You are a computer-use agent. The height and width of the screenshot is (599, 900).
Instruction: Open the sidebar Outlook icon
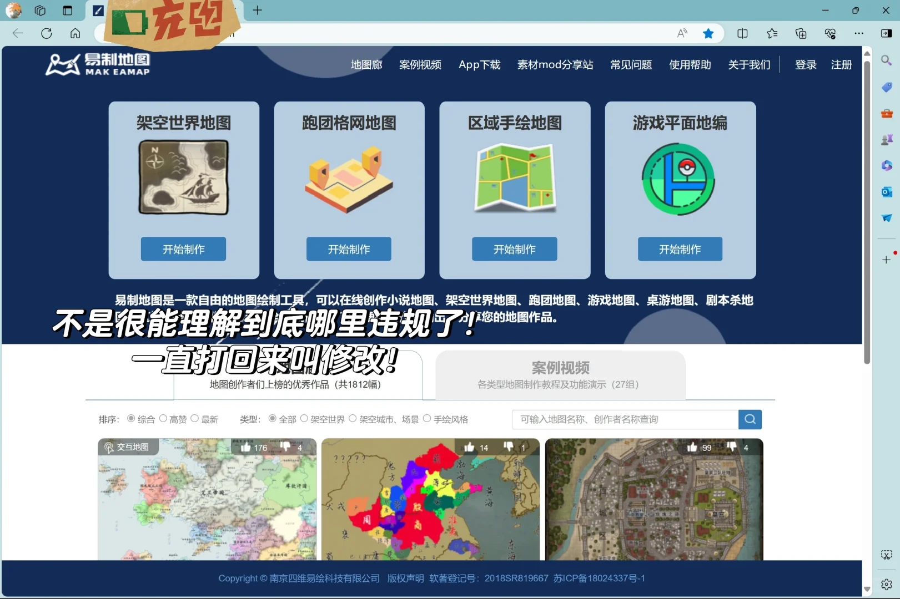click(x=887, y=192)
